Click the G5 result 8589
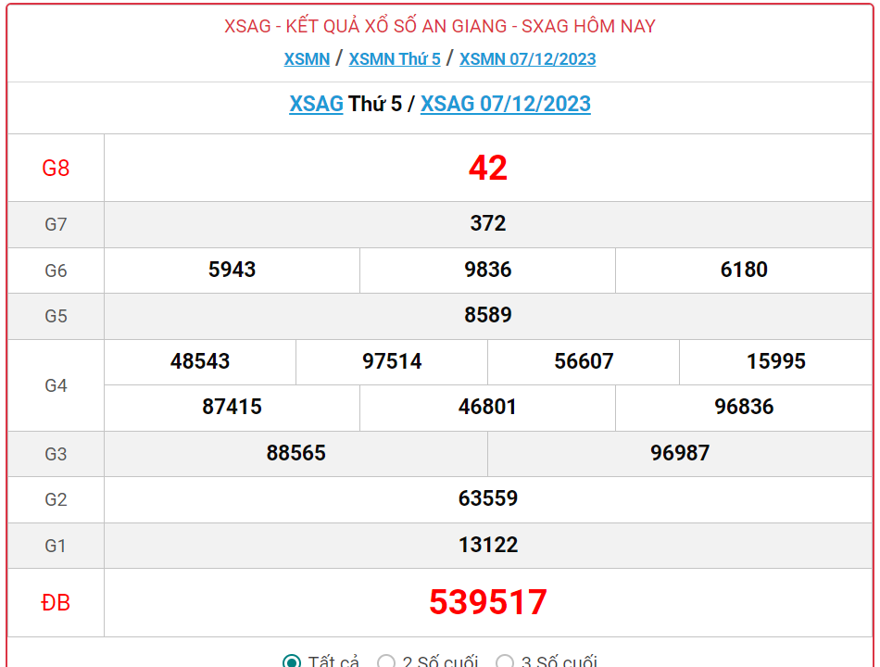The height and width of the screenshot is (667, 880). click(x=487, y=315)
